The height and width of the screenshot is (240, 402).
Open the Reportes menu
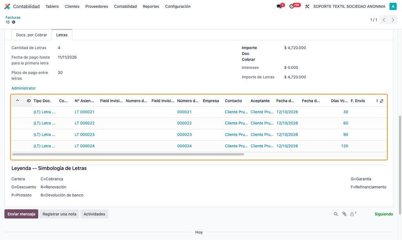151,6
